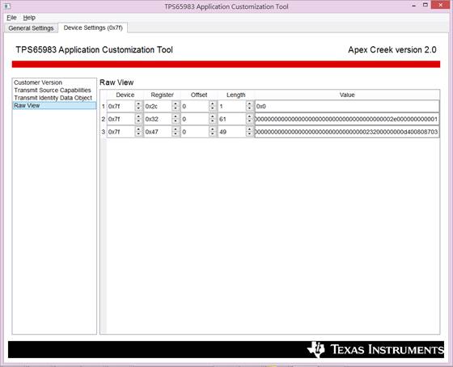This screenshot has width=453, height=367.
Task: Click the Register field showing 0x47
Action: click(158, 132)
